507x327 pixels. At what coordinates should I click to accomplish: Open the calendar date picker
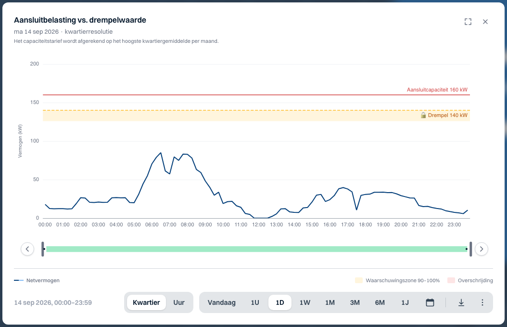tap(430, 302)
